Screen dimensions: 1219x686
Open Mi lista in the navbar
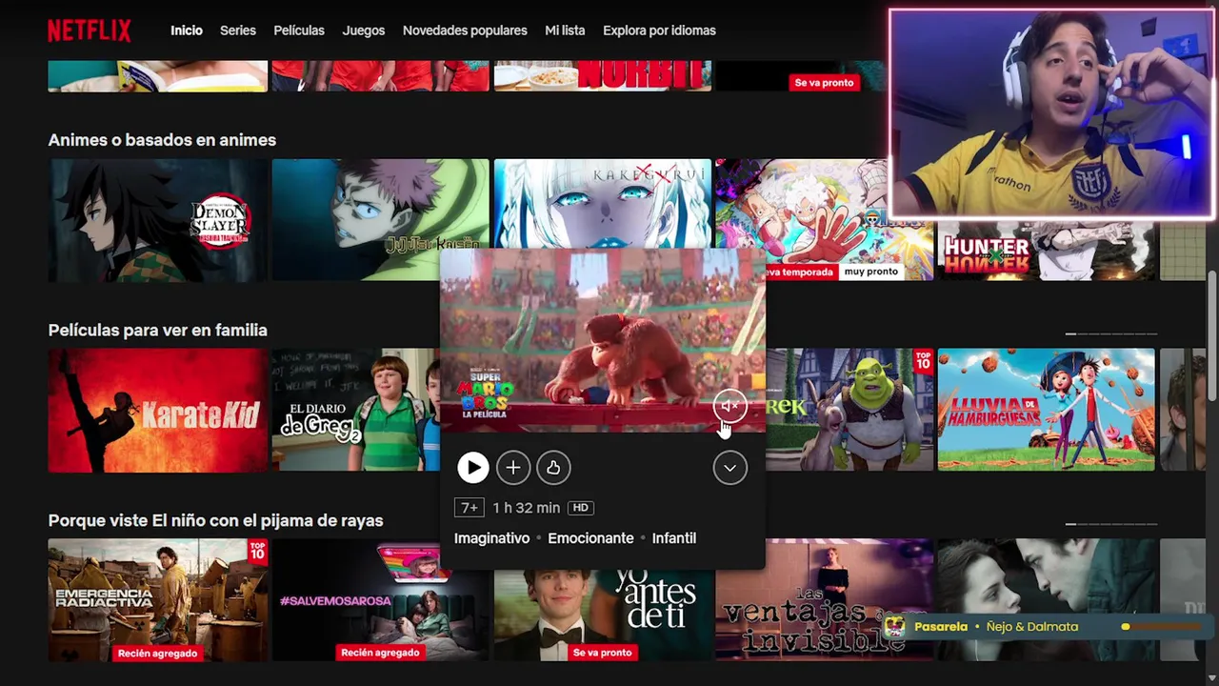click(x=565, y=30)
